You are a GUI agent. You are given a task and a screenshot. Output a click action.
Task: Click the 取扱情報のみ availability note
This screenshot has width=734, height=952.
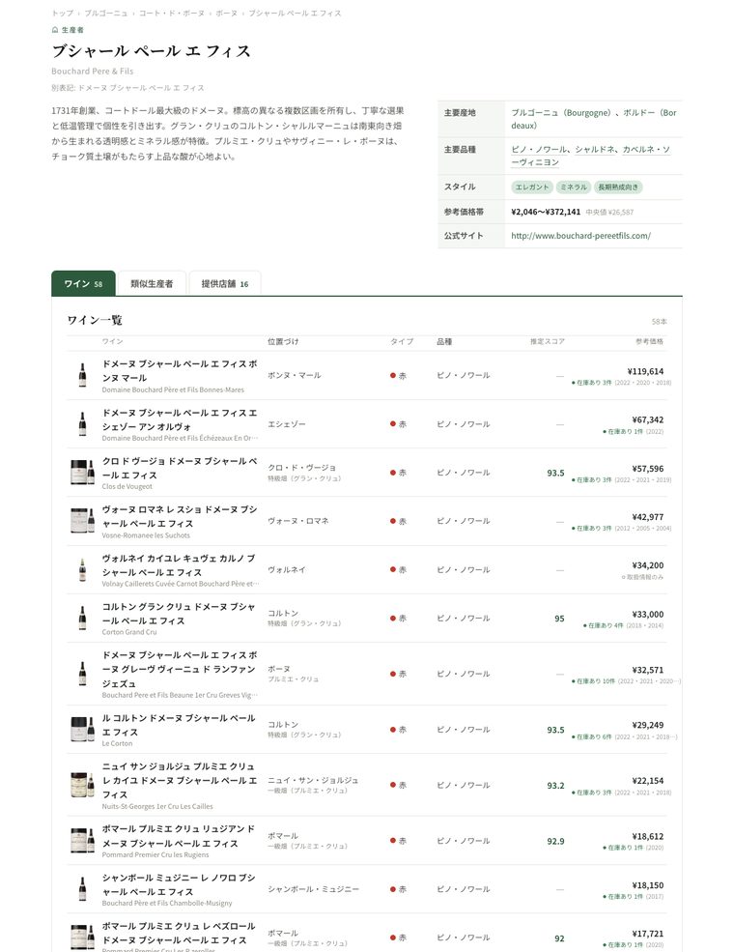(642, 577)
